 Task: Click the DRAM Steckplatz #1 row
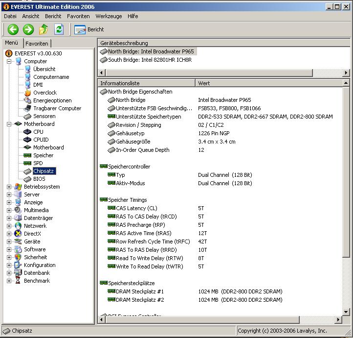(221, 291)
